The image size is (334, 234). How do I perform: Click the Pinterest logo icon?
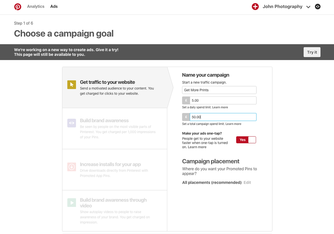click(x=18, y=6)
